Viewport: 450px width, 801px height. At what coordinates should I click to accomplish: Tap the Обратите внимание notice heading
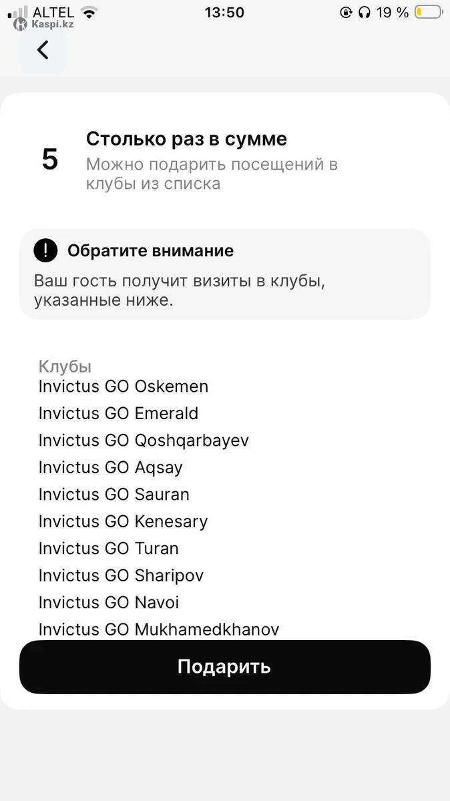click(150, 251)
